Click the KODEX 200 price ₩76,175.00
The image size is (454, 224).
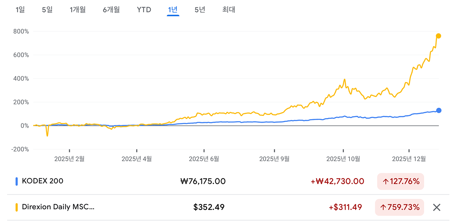(x=203, y=181)
